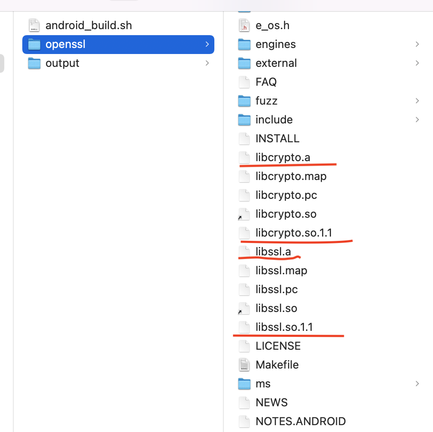The image size is (433, 432).
Task: Select the output folder
Action: [x=62, y=63]
